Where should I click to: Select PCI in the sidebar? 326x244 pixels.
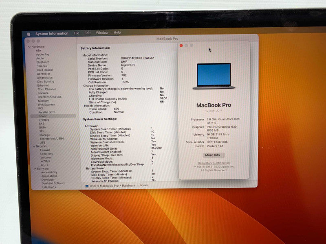[40, 108]
